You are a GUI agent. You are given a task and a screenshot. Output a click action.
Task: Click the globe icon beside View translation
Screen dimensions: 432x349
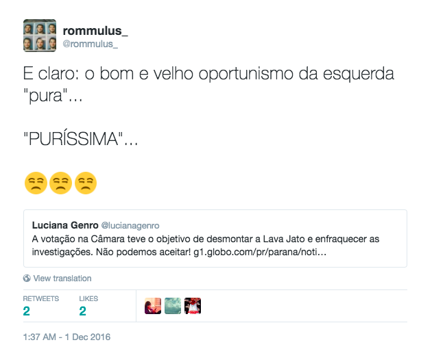(27, 279)
